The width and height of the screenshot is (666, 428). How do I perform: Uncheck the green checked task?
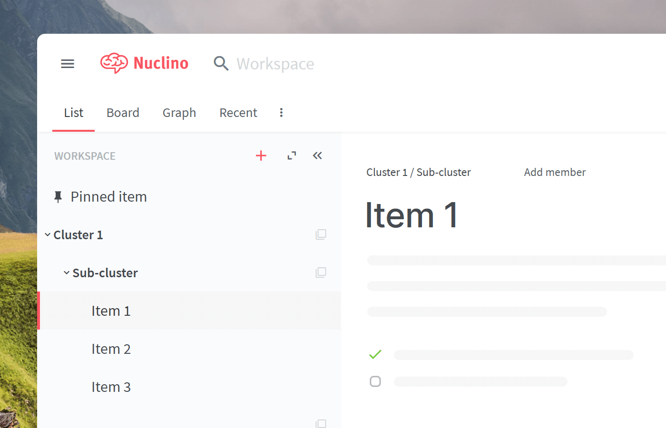(375, 355)
